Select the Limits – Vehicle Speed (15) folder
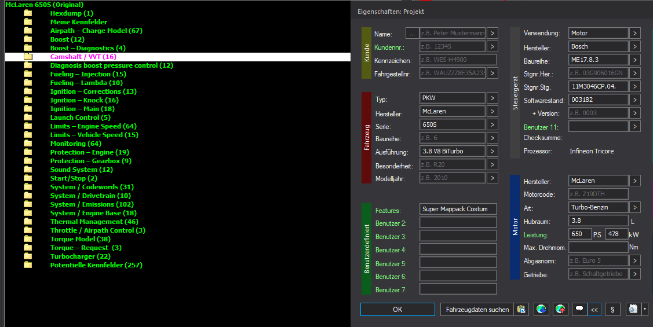 [94, 135]
